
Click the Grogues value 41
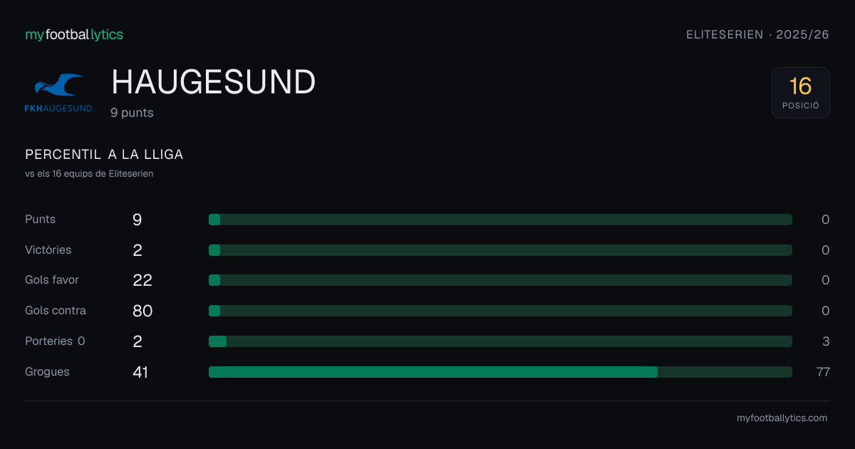[x=140, y=372]
